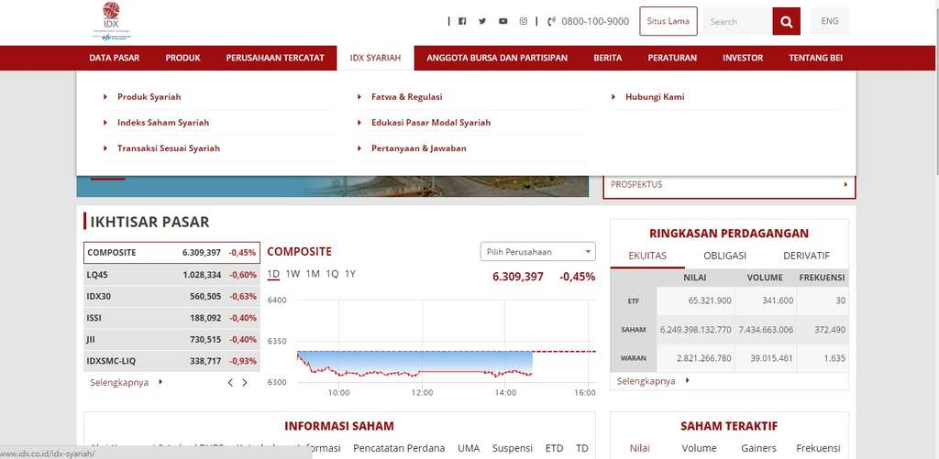This screenshot has width=939, height=459.
Task: Go to previous index page arrow
Action: [230, 382]
